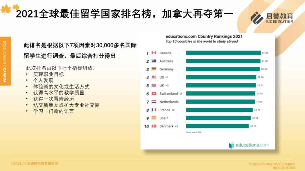This screenshot has height=171, width=305.
Task: Click the heading '此次排名由以下七个指标组成'
Action: [x=60, y=68]
